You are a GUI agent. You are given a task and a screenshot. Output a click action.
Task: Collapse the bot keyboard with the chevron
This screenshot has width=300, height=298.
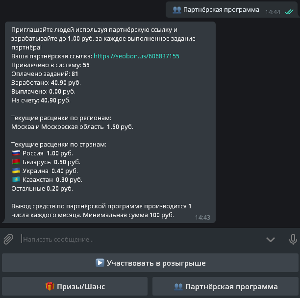point(270,239)
